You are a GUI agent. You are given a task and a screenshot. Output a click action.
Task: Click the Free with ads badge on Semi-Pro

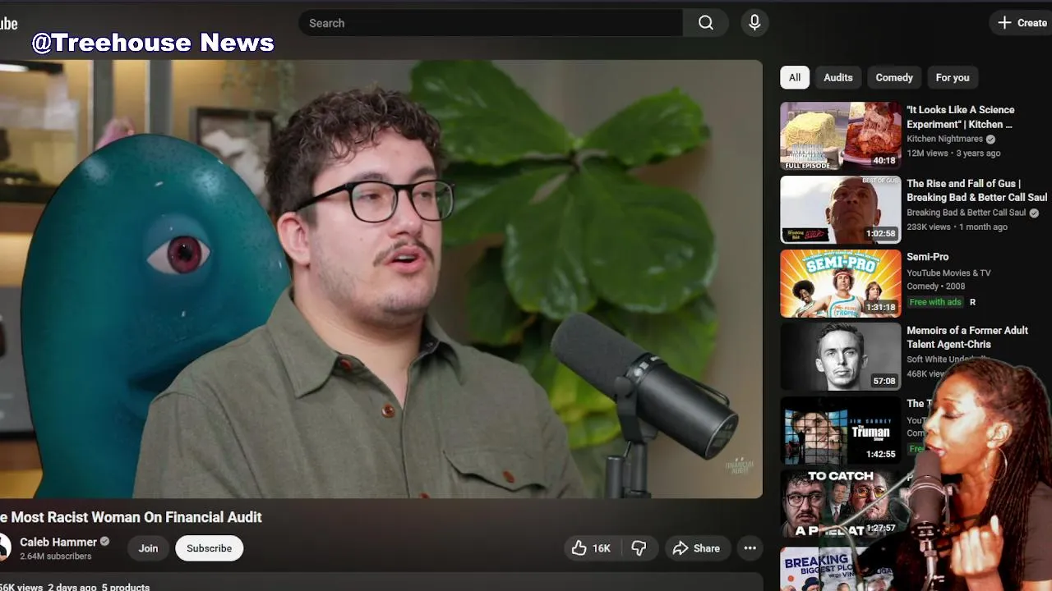[935, 302]
